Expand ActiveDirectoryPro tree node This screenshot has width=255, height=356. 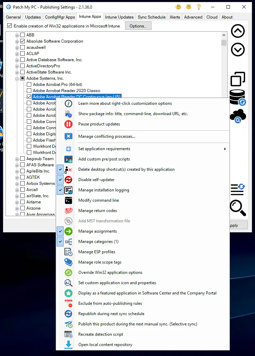17,66
